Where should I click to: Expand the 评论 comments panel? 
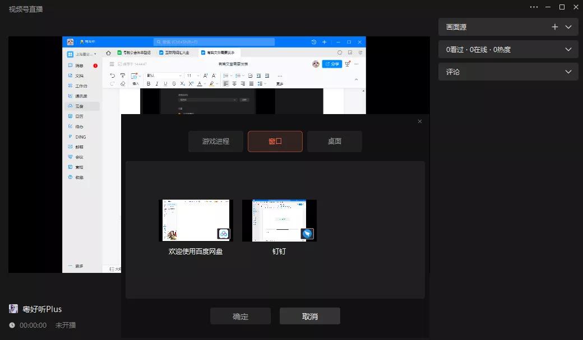(x=569, y=72)
